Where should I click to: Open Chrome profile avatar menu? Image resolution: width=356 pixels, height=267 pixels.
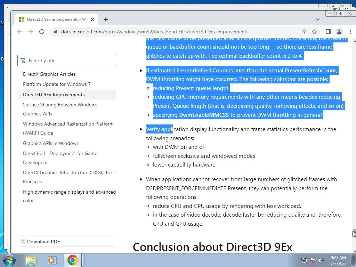point(339,32)
